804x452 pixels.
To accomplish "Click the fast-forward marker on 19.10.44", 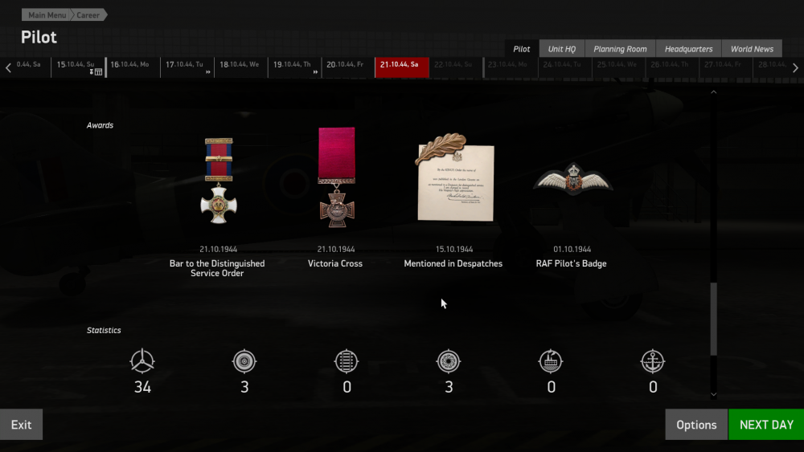I will [315, 72].
